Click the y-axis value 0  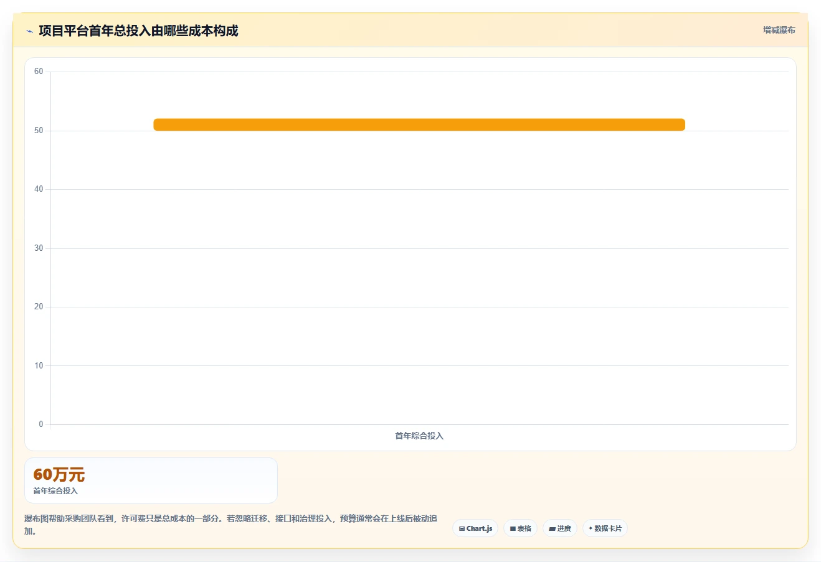coord(41,424)
